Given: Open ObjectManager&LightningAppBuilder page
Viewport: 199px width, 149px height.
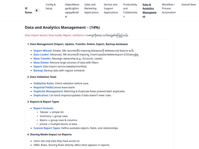Looking at the screenshot, I should point(72,10).
